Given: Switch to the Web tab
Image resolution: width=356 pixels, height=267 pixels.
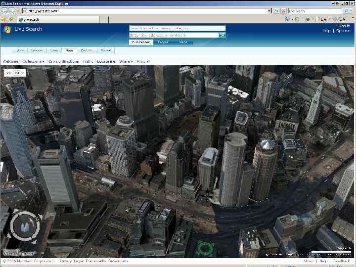Looking at the screenshot, I should pyautogui.click(x=20, y=50).
